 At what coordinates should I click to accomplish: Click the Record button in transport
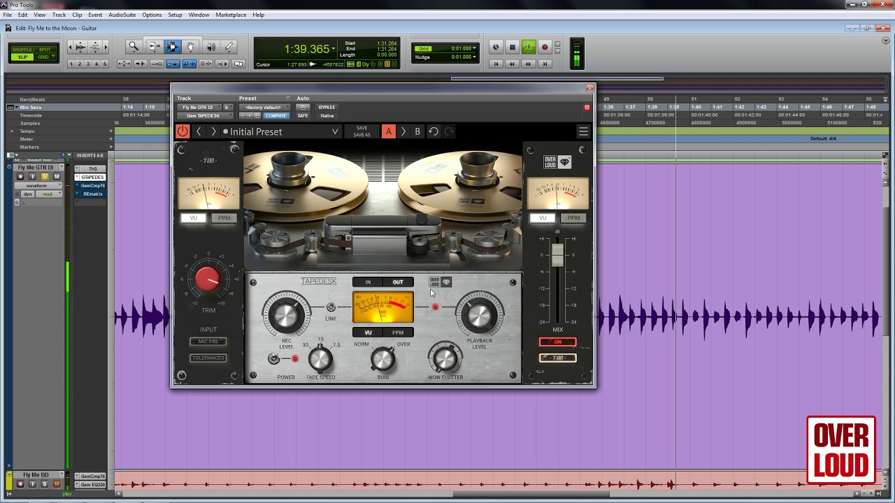pos(545,48)
